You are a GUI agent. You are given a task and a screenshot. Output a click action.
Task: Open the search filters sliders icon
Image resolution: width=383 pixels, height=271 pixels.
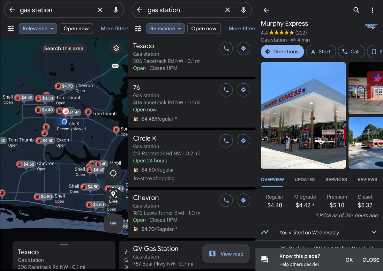10,28
